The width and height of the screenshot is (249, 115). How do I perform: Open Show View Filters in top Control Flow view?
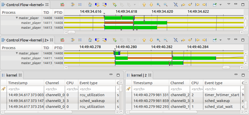[73, 5]
